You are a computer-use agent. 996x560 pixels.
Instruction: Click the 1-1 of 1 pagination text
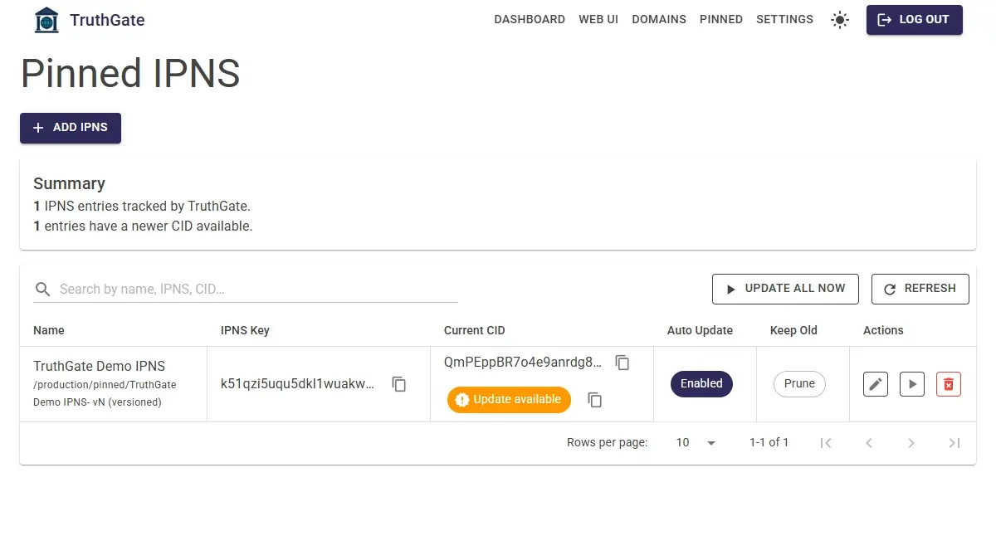point(769,443)
